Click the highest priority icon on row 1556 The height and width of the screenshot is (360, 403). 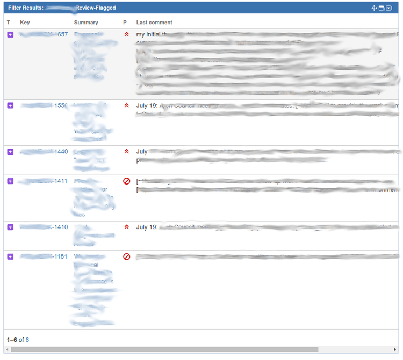click(x=126, y=106)
